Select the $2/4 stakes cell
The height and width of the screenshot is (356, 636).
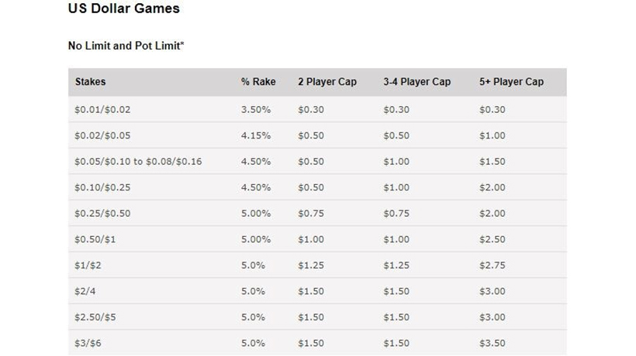(85, 291)
